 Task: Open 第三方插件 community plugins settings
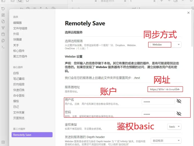(x=20, y=56)
